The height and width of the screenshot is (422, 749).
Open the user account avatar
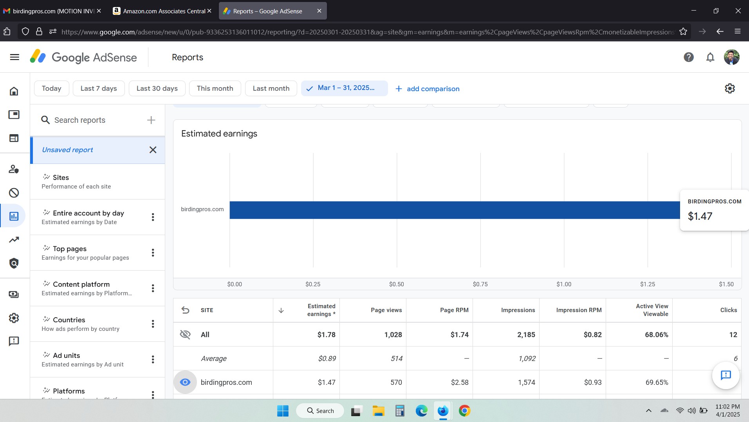(x=731, y=57)
